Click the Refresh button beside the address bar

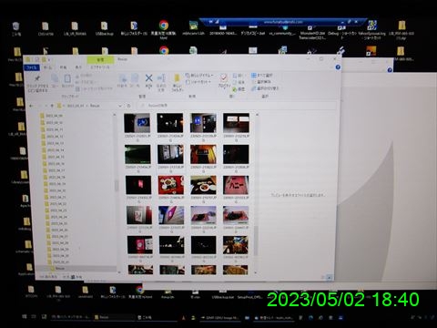click(x=129, y=106)
